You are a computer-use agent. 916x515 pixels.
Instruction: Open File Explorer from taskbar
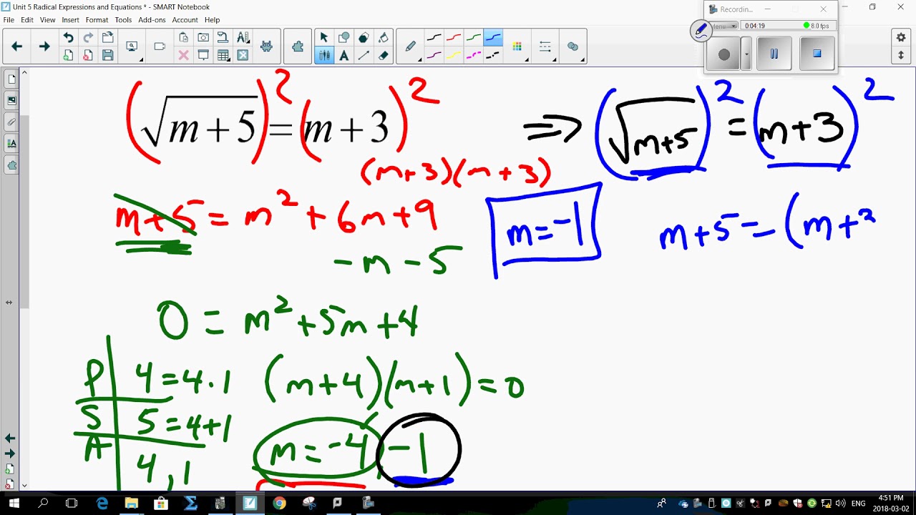click(132, 504)
